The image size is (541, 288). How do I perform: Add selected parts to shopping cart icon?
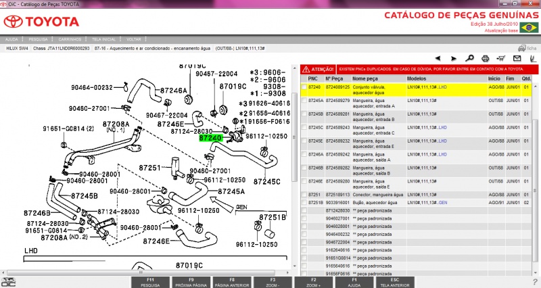coord(501,58)
